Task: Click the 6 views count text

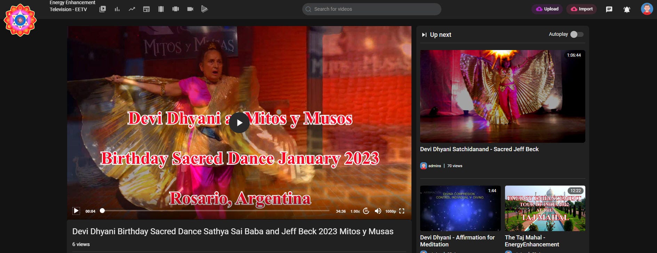Action: click(81, 244)
